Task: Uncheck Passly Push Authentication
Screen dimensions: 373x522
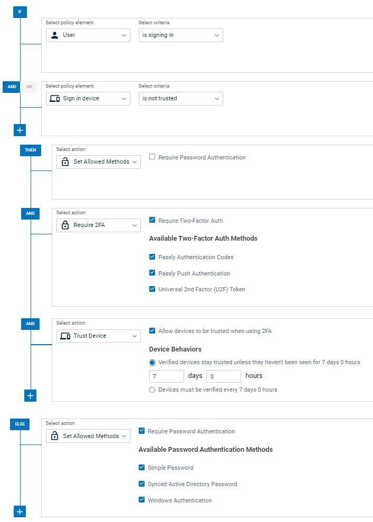Action: click(152, 273)
